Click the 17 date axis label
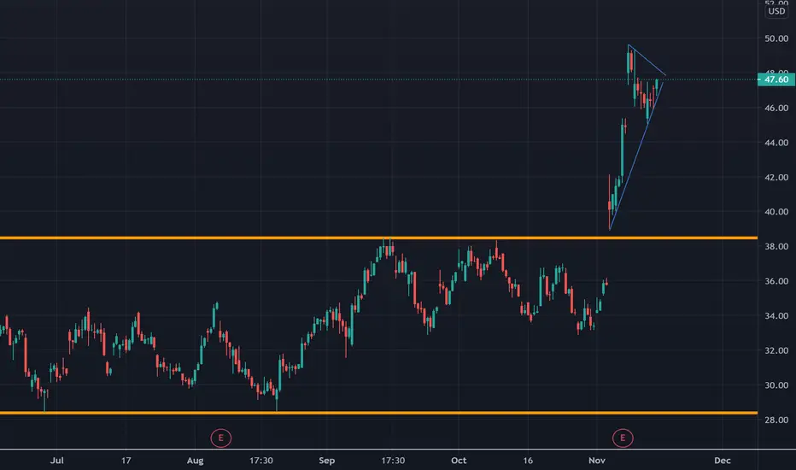The image size is (796, 470). (126, 461)
